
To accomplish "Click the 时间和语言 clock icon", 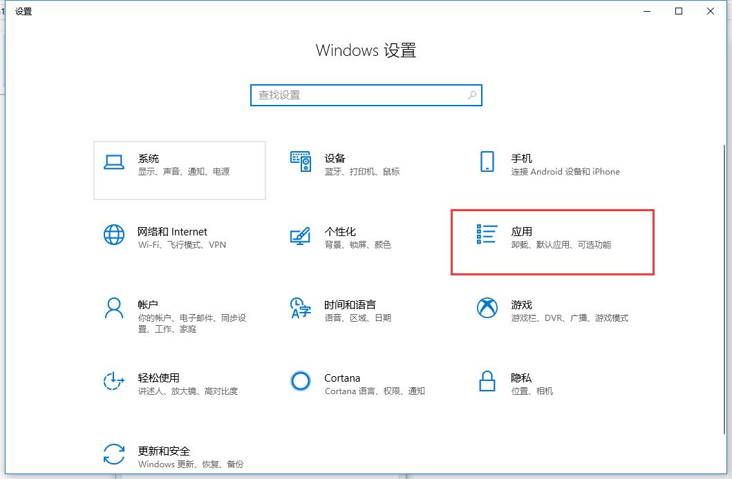I will (300, 308).
